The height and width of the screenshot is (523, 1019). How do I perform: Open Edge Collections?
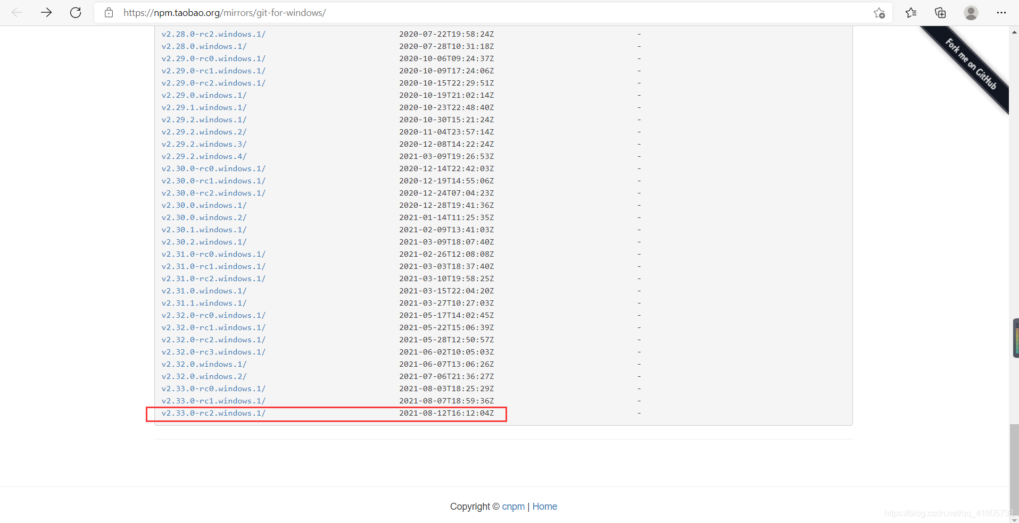tap(940, 12)
